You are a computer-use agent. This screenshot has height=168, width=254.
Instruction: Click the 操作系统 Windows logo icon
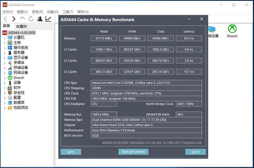pyautogui.click(x=10, y=48)
